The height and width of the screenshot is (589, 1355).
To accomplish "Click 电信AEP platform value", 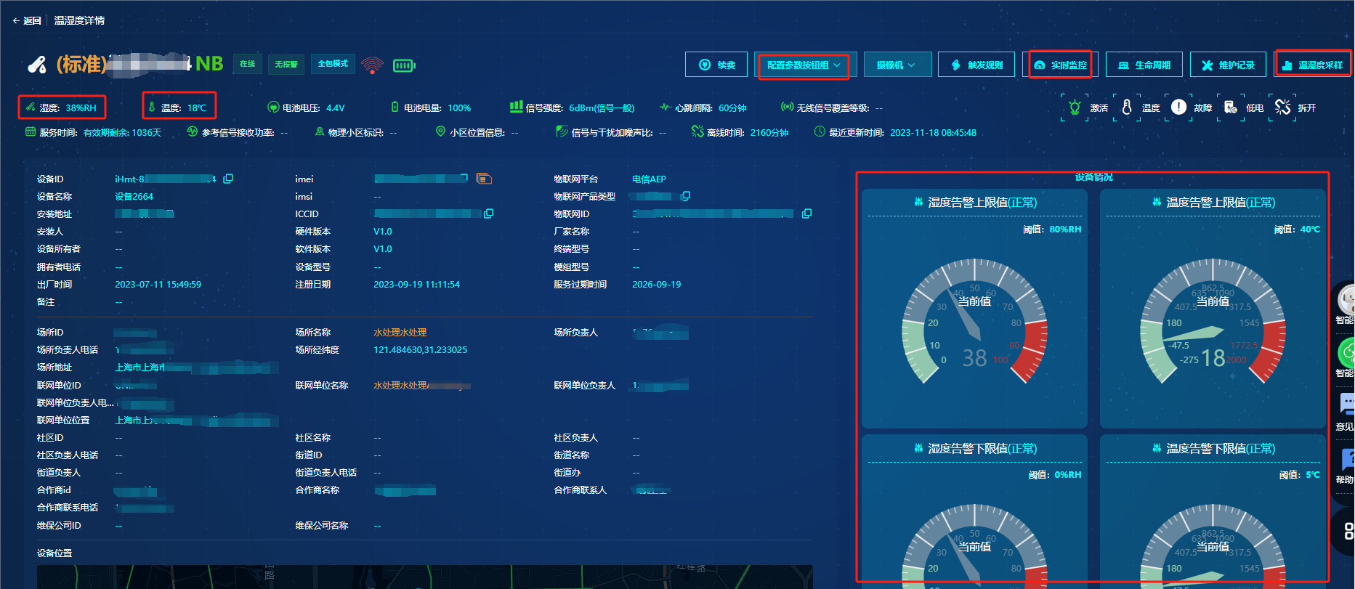I will (x=649, y=179).
